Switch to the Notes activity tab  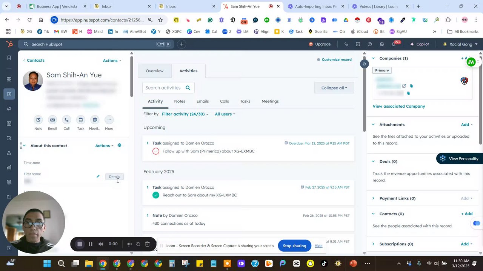coord(180,101)
